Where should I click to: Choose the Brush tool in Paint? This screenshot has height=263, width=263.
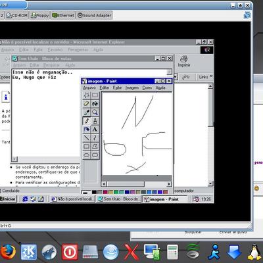[95, 121]
